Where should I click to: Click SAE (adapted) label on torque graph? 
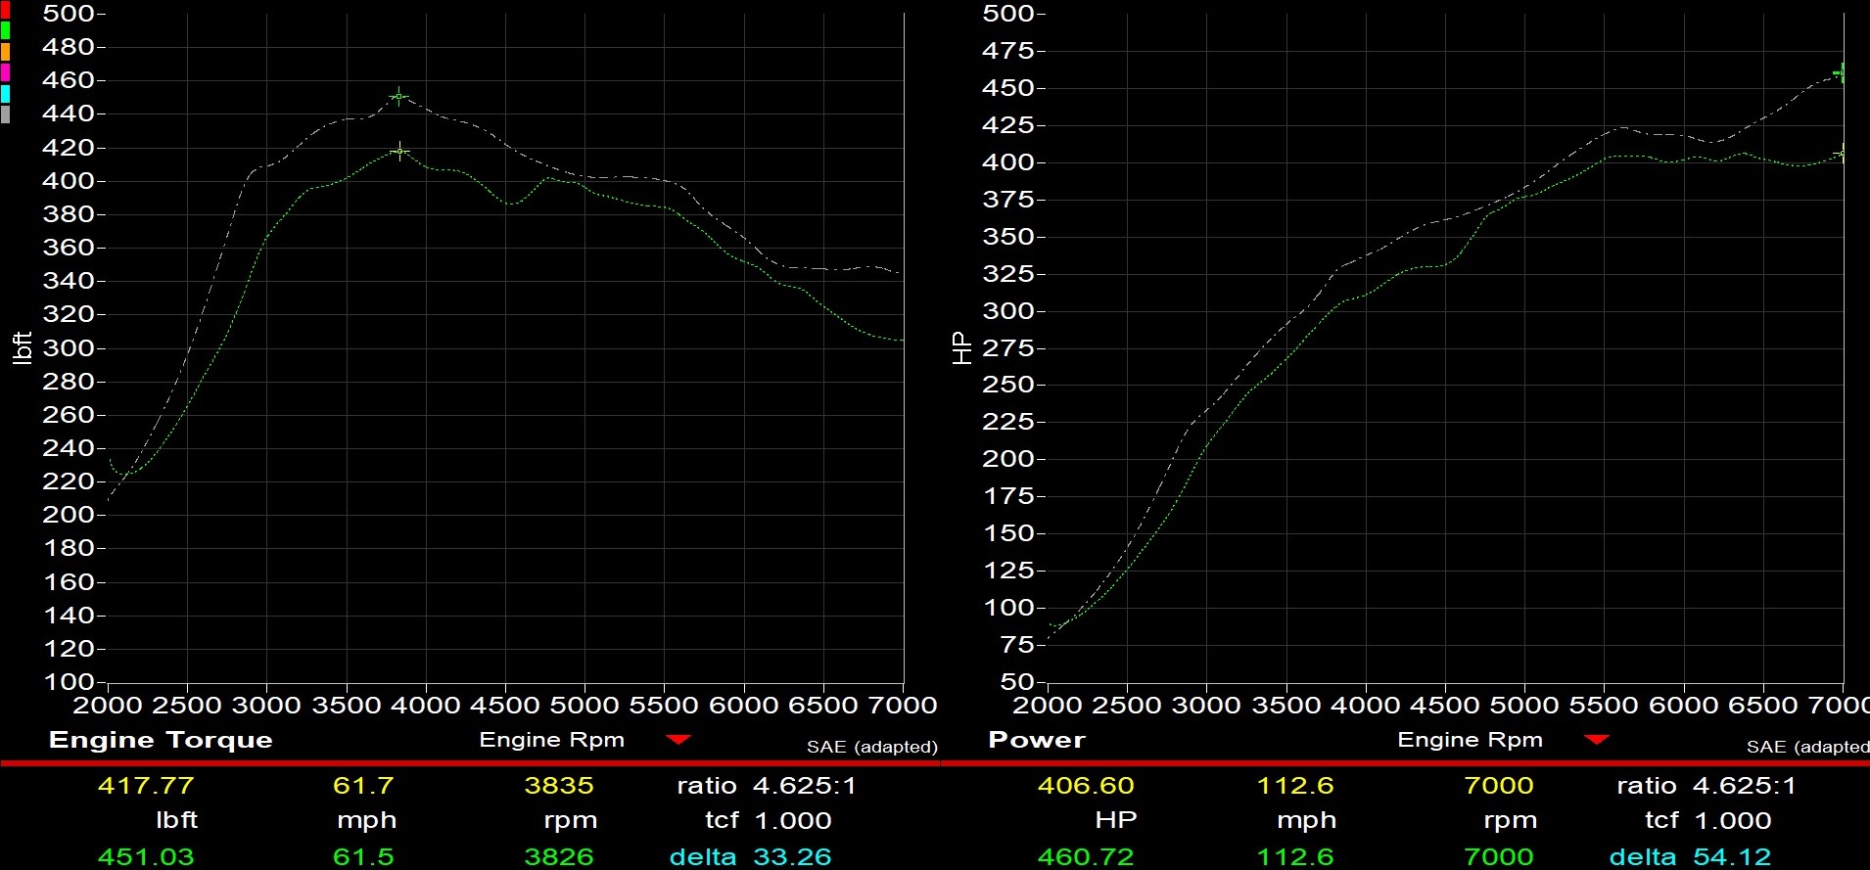tap(871, 747)
